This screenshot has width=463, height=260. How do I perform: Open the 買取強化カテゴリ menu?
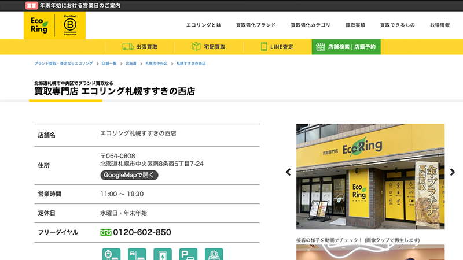click(x=310, y=25)
